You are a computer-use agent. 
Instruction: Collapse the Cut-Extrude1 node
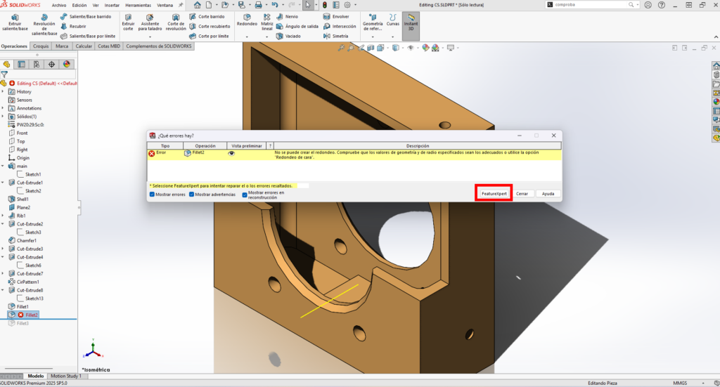pos(3,183)
